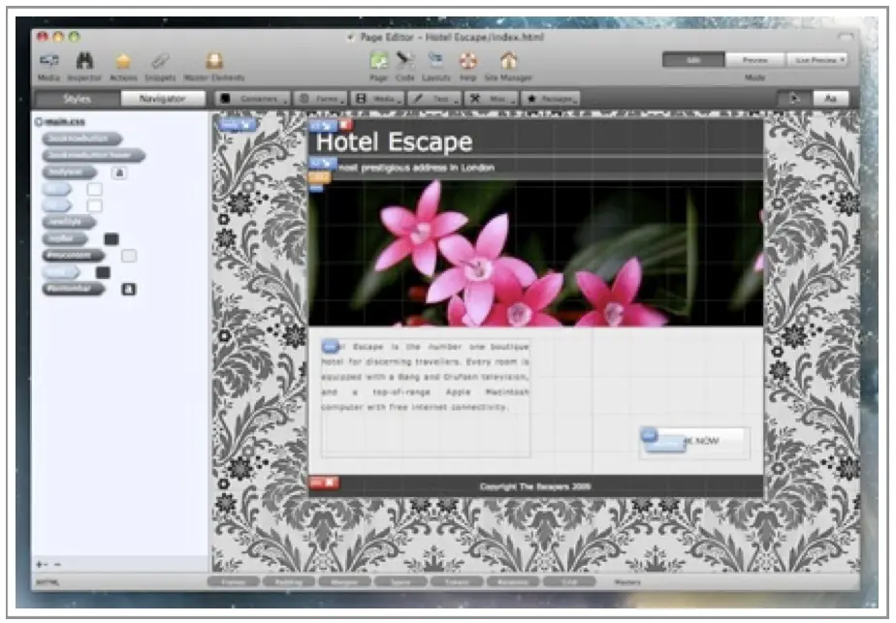The height and width of the screenshot is (623, 896).
Task: Click the Actions toolbar icon
Action: [x=123, y=60]
